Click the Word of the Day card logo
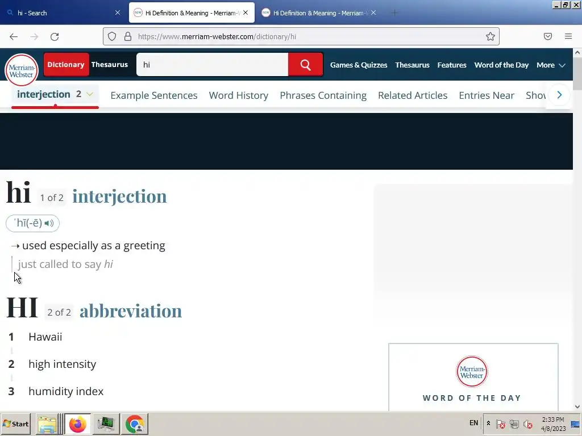Image resolution: width=582 pixels, height=436 pixels. pyautogui.click(x=472, y=371)
